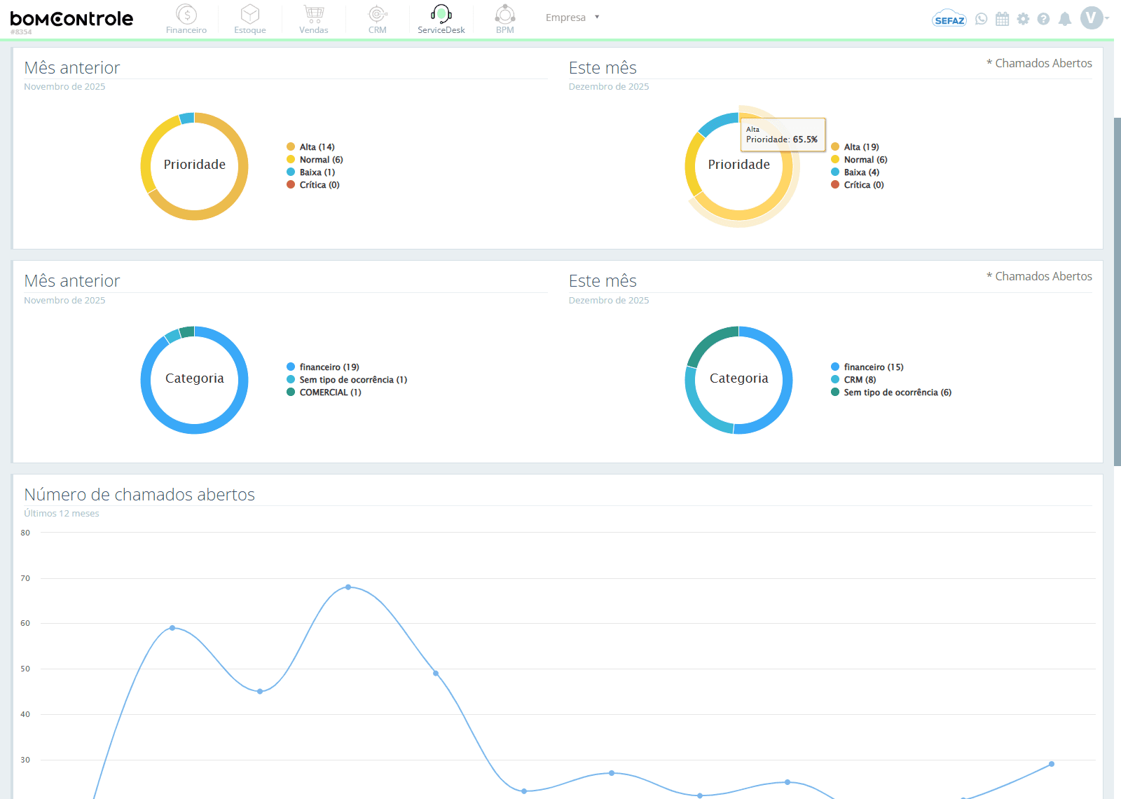Select the ServiceDesk tab
Screen dimensions: 1121x799
pos(441,19)
